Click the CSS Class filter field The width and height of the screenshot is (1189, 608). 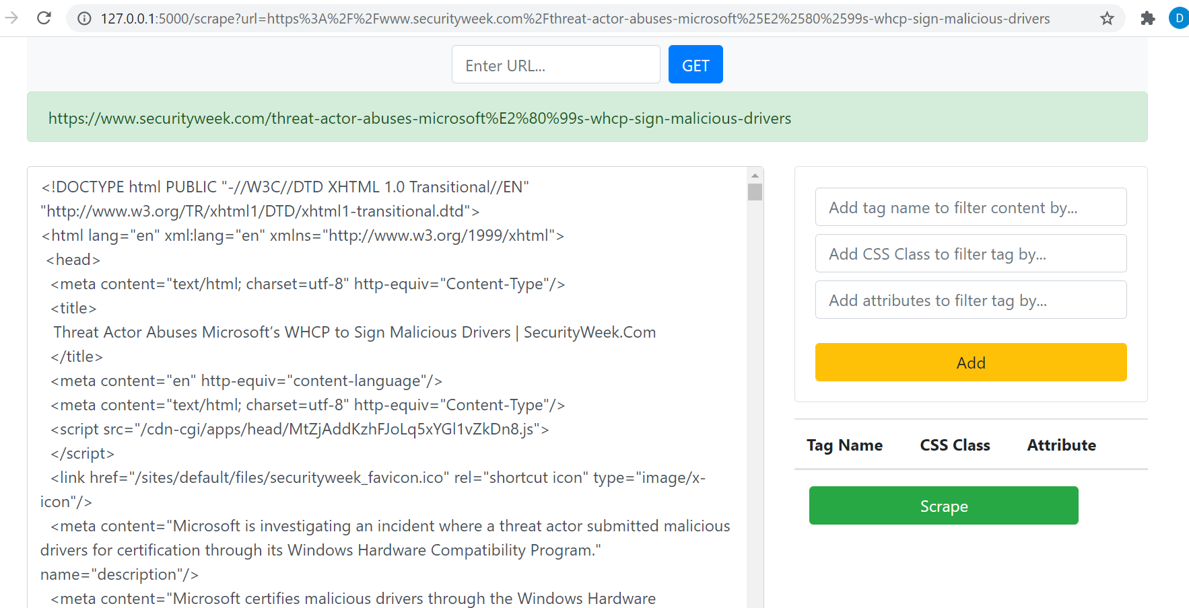point(971,254)
